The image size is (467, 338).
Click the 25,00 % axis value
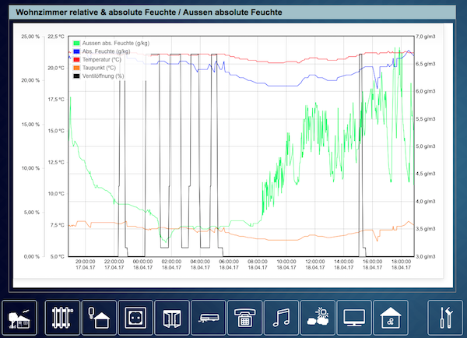point(30,37)
